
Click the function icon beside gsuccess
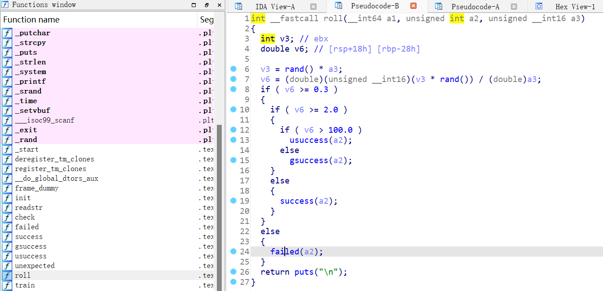tap(7, 246)
